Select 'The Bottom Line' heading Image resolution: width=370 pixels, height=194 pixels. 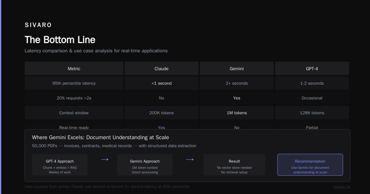[60, 40]
